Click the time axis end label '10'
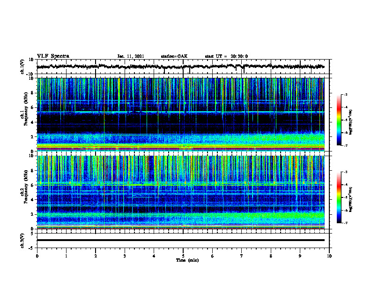The height and width of the screenshot is (287, 371). 329,256
